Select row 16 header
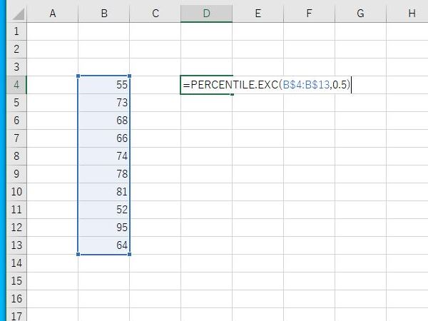Screen dimensions: 428x321 (x=16, y=299)
